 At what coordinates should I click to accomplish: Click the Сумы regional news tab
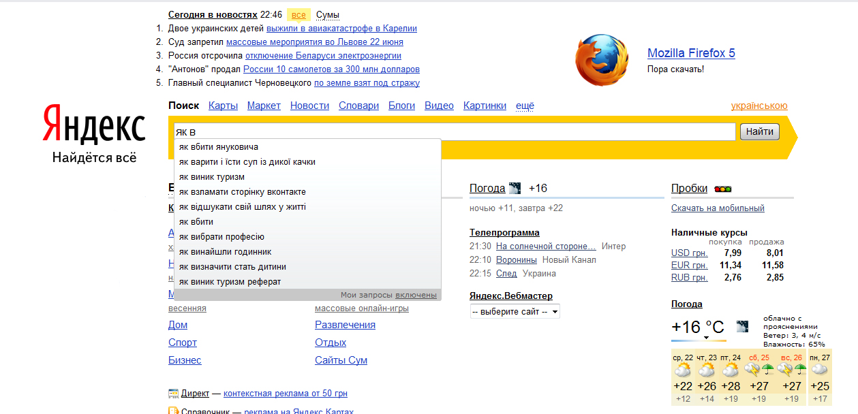[328, 15]
